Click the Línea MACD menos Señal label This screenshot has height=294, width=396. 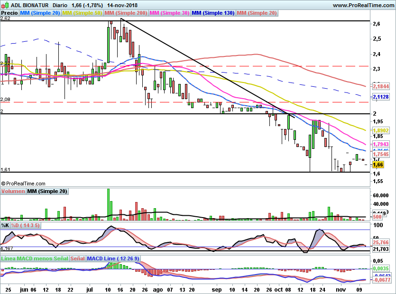[x=35, y=258]
